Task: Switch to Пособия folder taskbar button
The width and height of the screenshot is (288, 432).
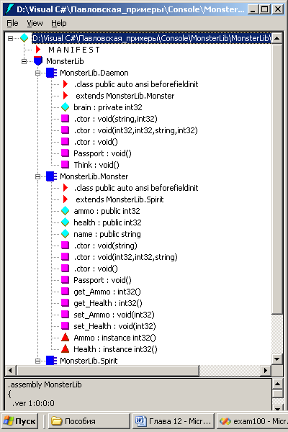Action: pos(89,421)
